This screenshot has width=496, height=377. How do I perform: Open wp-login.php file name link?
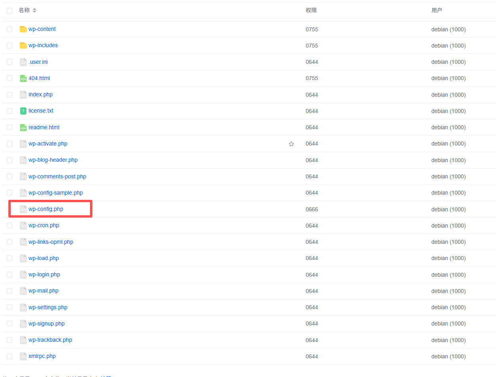coord(44,274)
